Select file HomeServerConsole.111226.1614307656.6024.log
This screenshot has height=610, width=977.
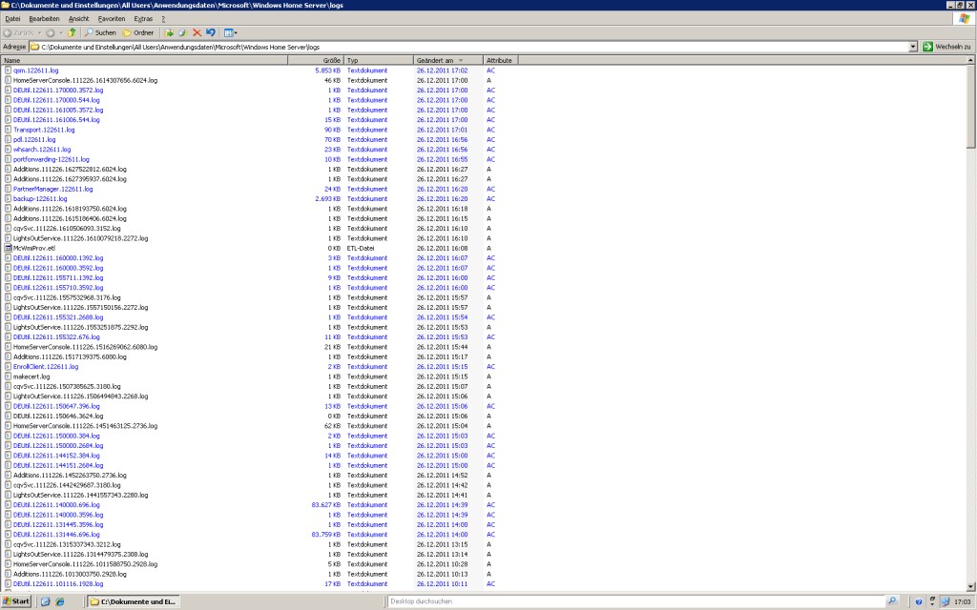point(85,80)
